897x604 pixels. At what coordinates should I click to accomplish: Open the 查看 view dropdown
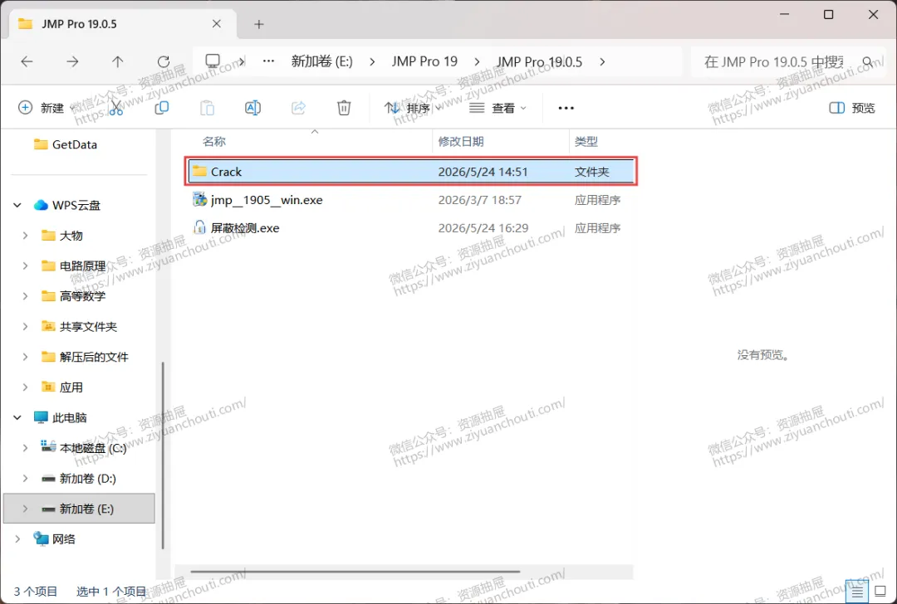498,108
